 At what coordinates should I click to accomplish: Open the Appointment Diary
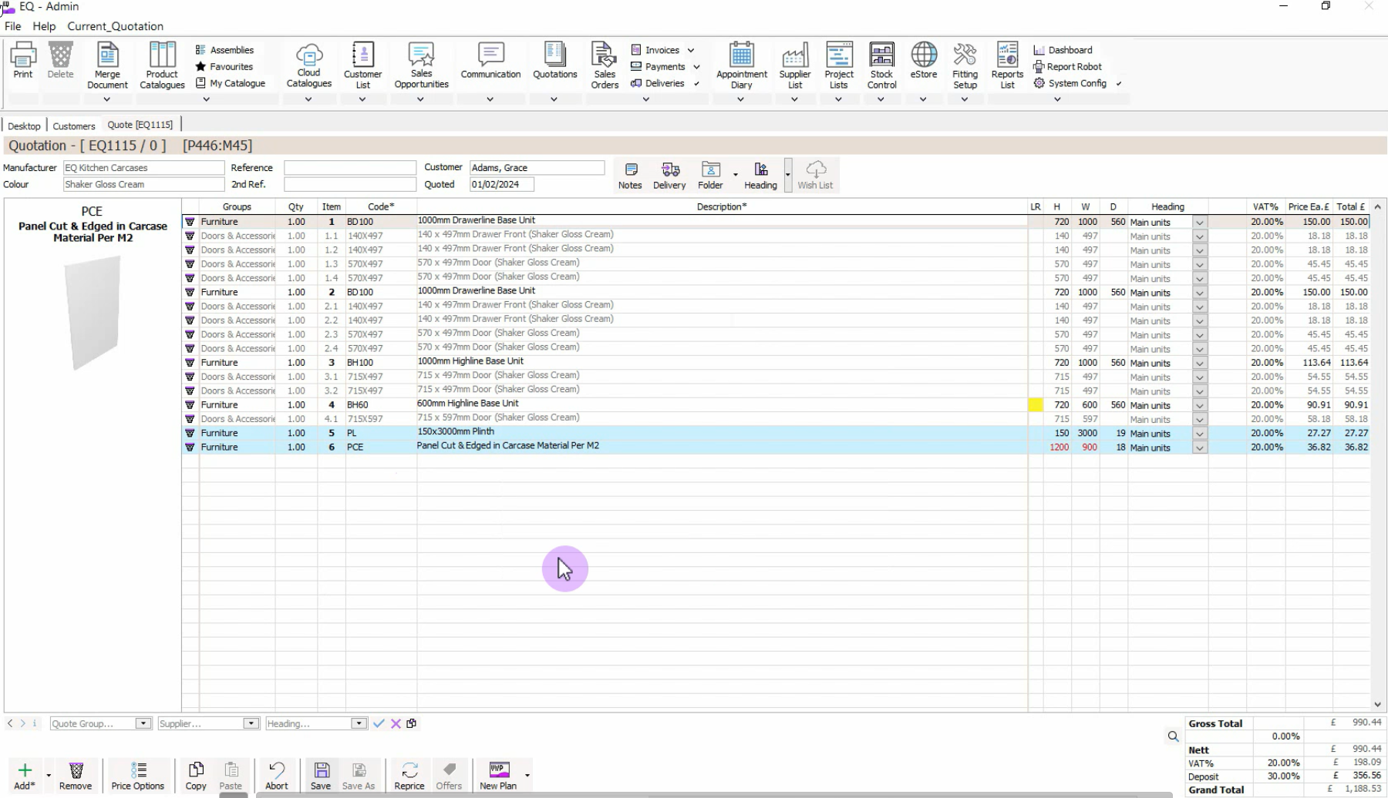(741, 65)
